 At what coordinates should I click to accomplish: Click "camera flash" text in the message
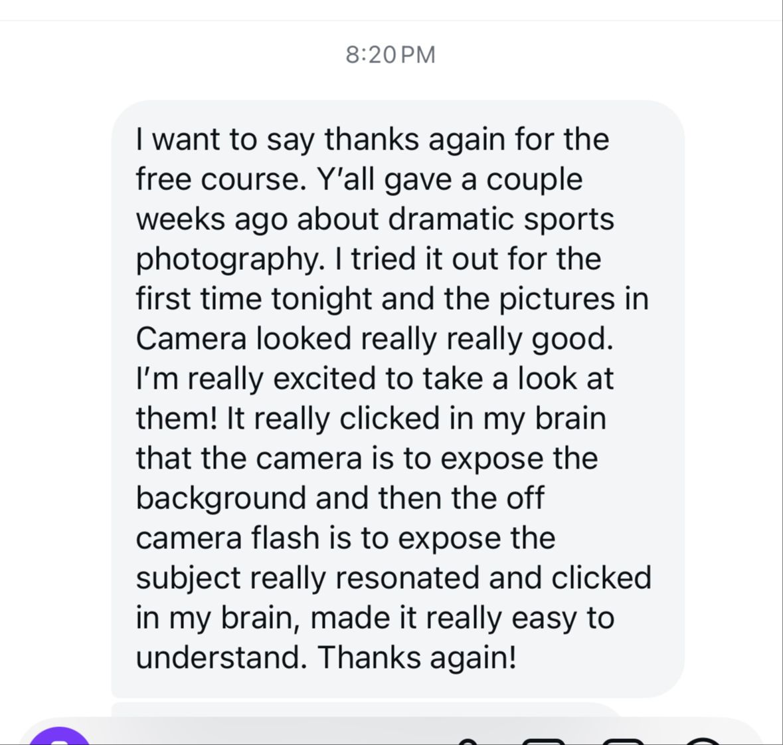coord(227,538)
